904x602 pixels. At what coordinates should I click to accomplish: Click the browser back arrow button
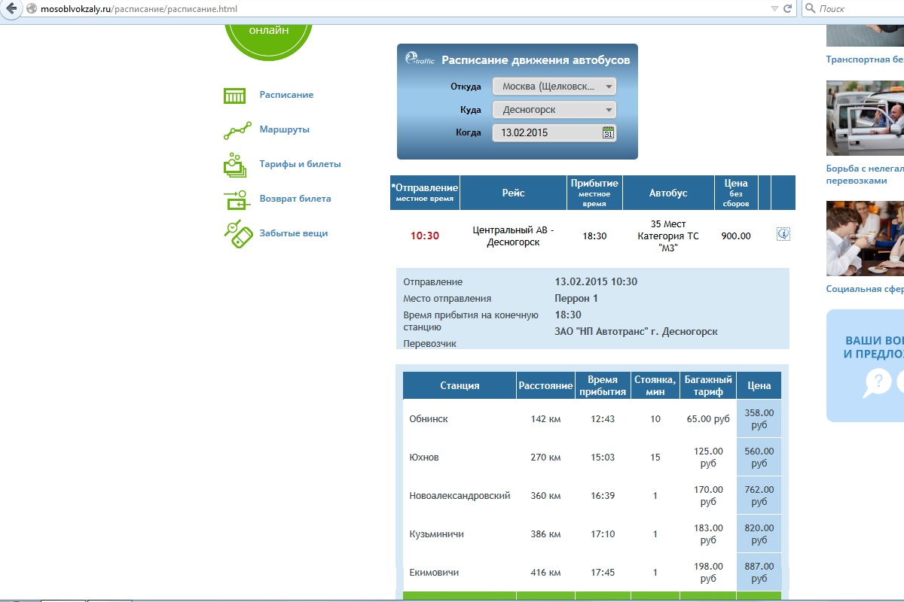[x=12, y=8]
